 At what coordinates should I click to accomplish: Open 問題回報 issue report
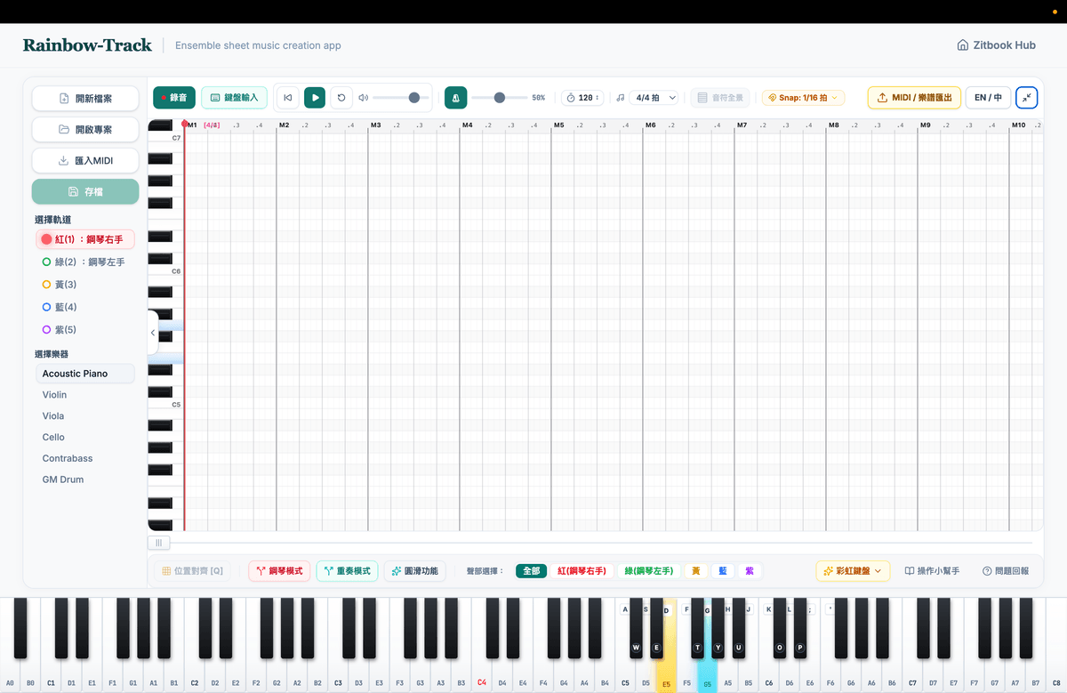pos(1006,571)
